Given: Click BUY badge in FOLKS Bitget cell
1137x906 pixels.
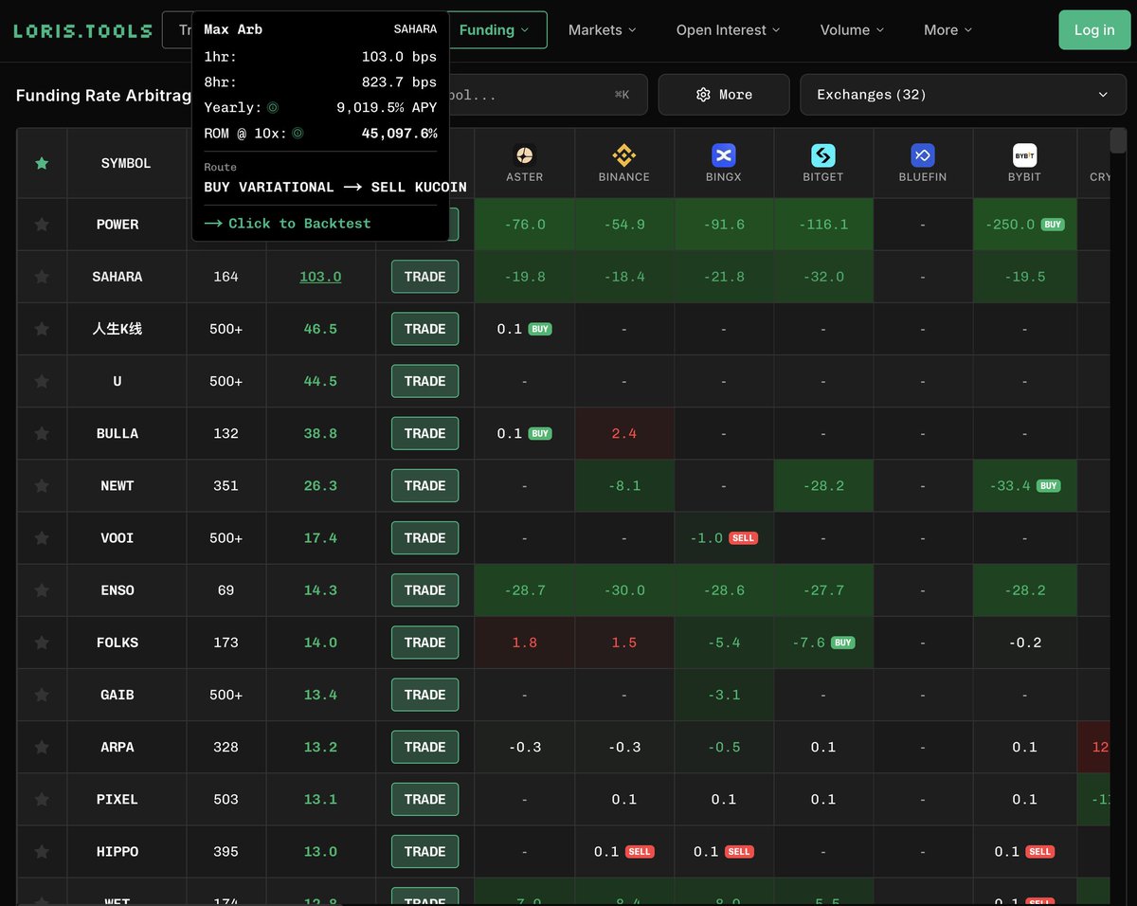Looking at the screenshot, I should tap(842, 643).
